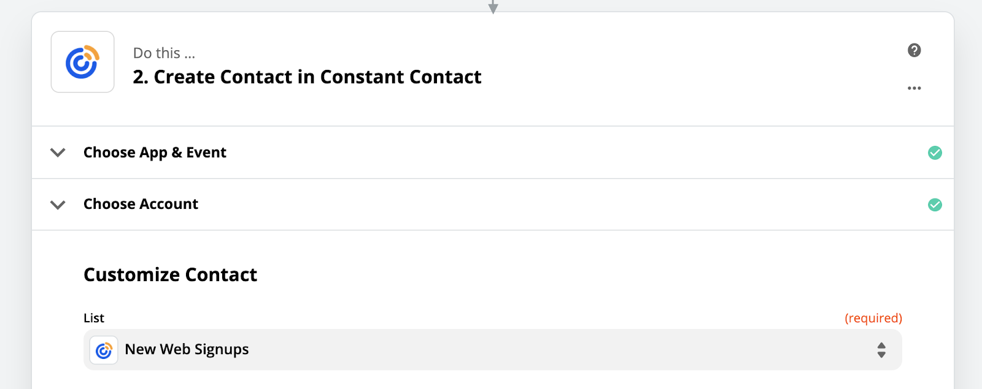This screenshot has height=389, width=982.
Task: Select the Choose Account section label
Action: pos(141,204)
